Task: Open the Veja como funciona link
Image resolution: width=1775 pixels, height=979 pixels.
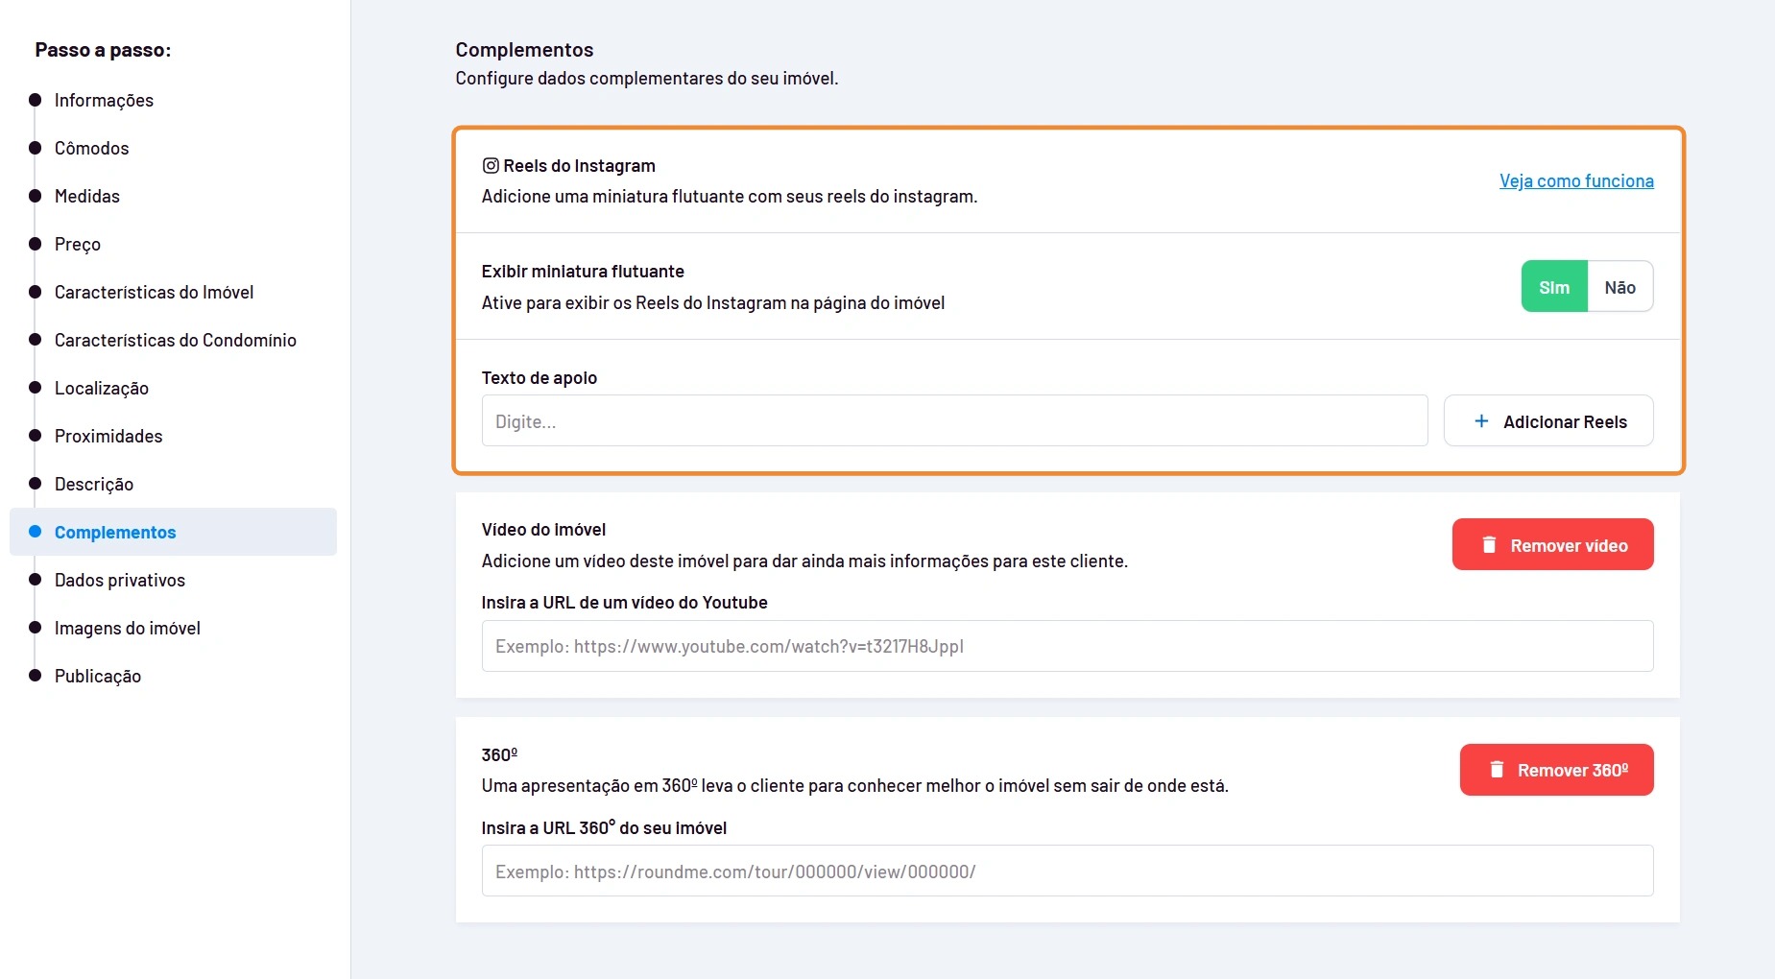Action: click(1576, 180)
